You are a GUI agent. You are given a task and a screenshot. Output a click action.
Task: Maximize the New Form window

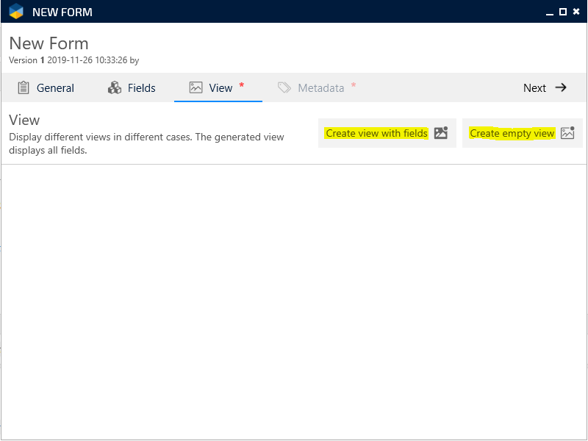563,12
